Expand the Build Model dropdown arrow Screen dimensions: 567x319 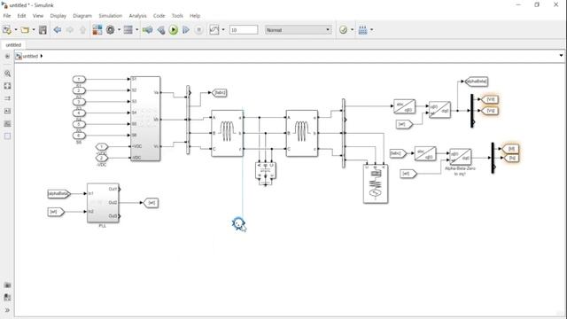click(x=372, y=30)
